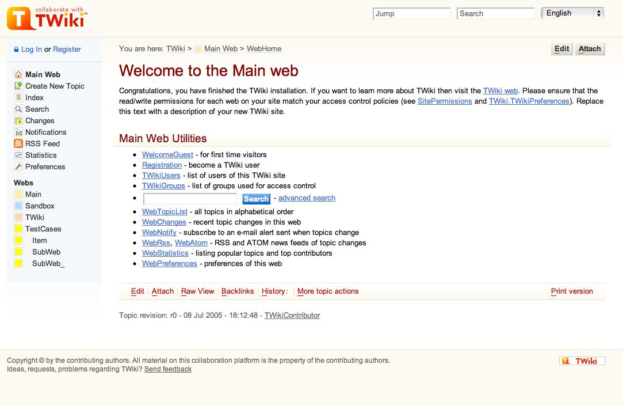
Task: Click the TWiki badge in footer
Action: pyautogui.click(x=582, y=361)
